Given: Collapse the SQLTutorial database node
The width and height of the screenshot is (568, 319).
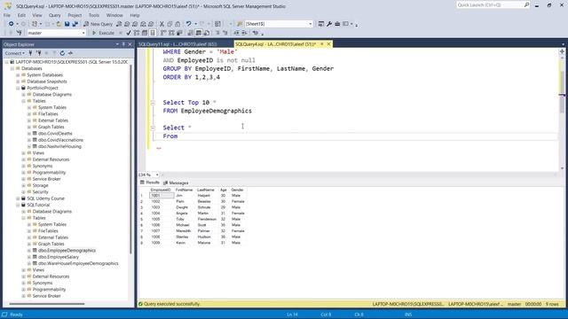Looking at the screenshot, I should pyautogui.click(x=18, y=205).
